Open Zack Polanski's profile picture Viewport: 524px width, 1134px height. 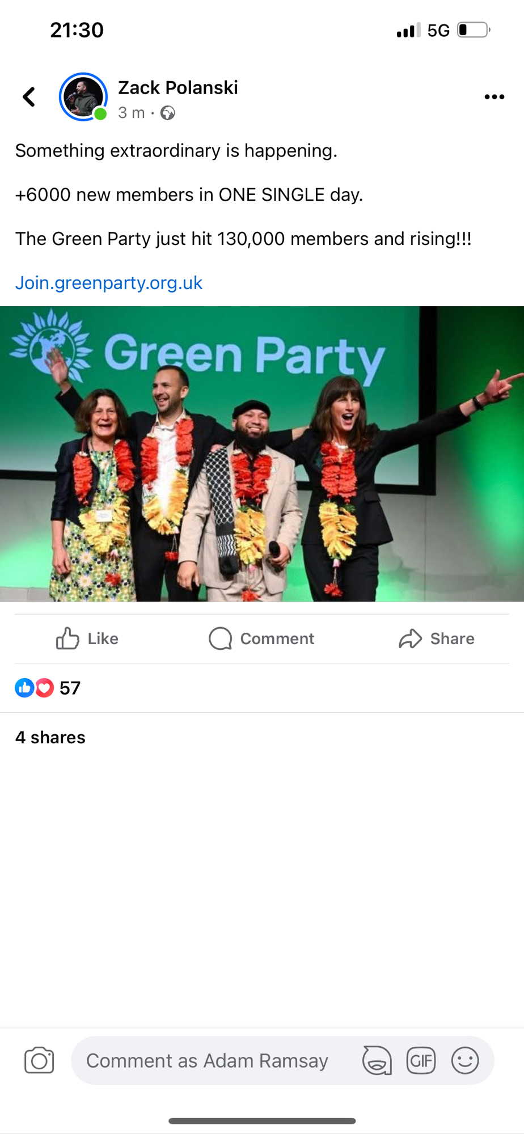pyautogui.click(x=83, y=97)
